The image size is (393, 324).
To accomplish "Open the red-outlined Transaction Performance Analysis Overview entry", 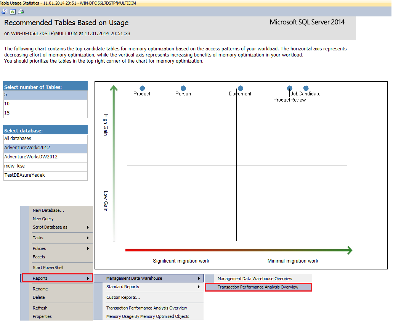I will click(x=258, y=287).
